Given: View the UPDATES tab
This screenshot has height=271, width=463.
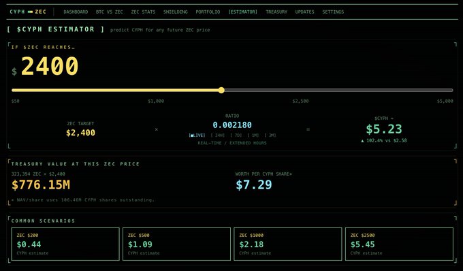Looking at the screenshot, I should point(305,12).
